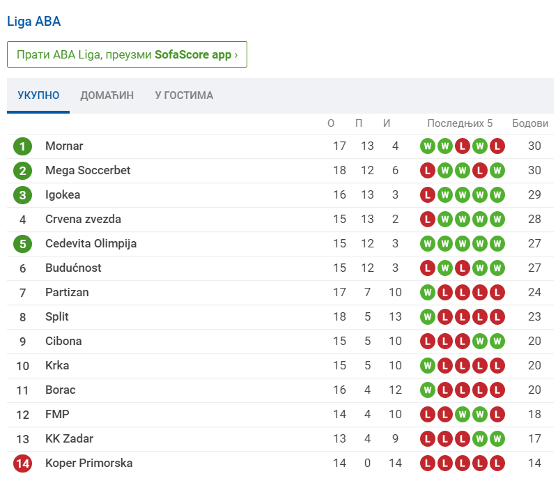
Task: Click Partizan's green win result icon
Action: [x=427, y=293]
